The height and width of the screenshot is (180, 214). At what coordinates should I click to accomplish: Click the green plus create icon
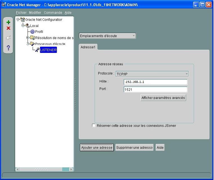coord(8,22)
